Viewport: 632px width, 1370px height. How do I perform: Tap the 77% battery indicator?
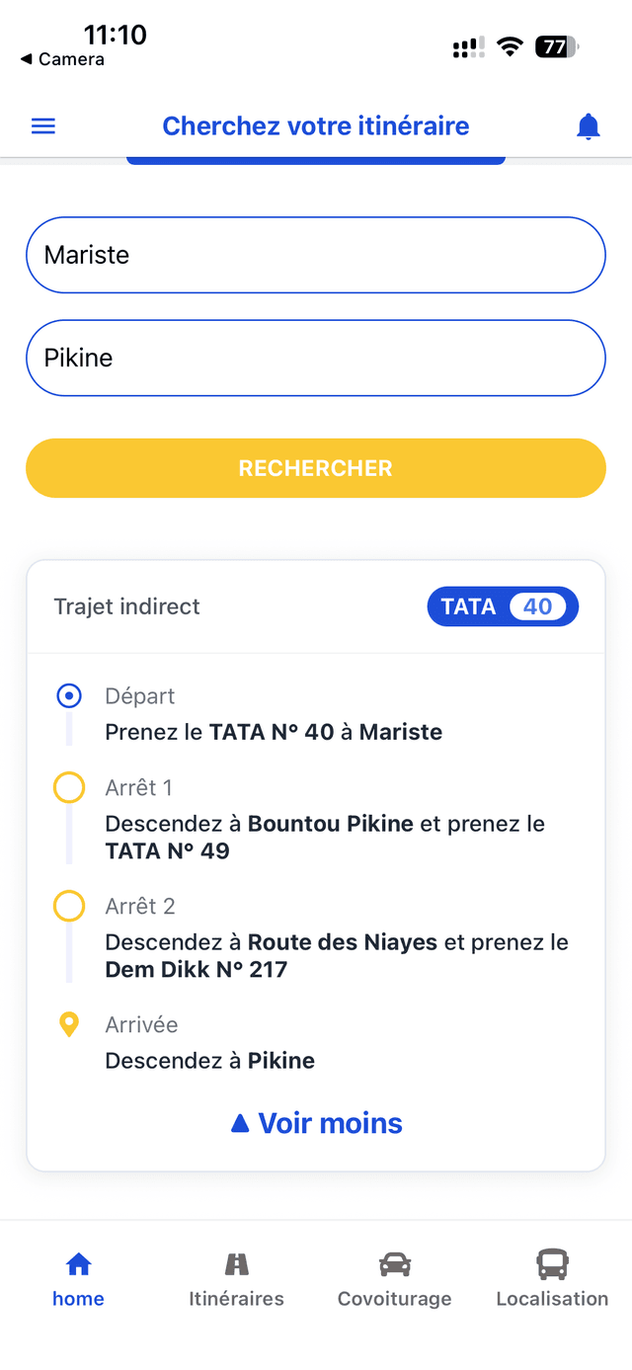coord(554,46)
